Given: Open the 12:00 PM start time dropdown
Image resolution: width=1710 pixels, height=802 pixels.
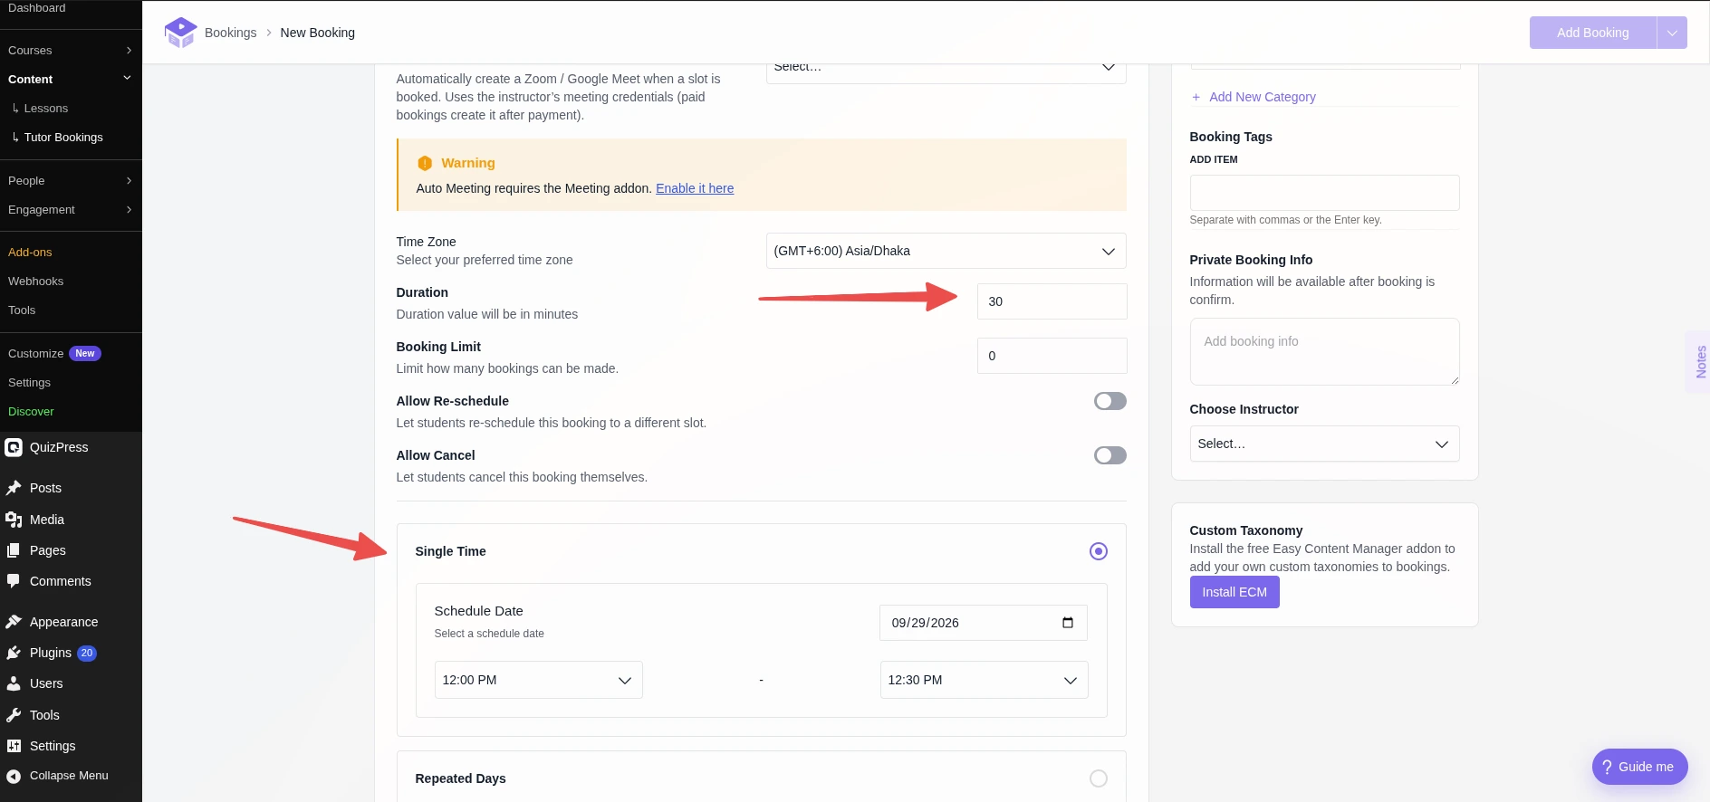Looking at the screenshot, I should [539, 680].
